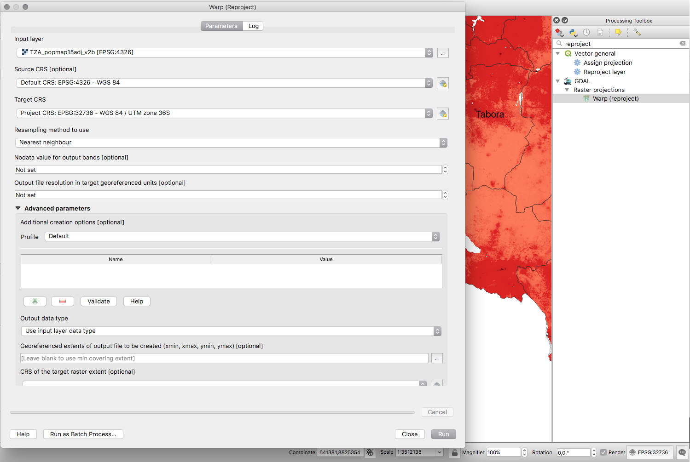The height and width of the screenshot is (462, 690).
Task: Open the Python scripts menu icon
Action: [573, 32]
